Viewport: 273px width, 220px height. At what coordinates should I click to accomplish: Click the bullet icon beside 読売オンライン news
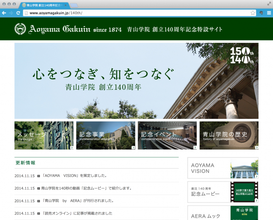click(39, 214)
